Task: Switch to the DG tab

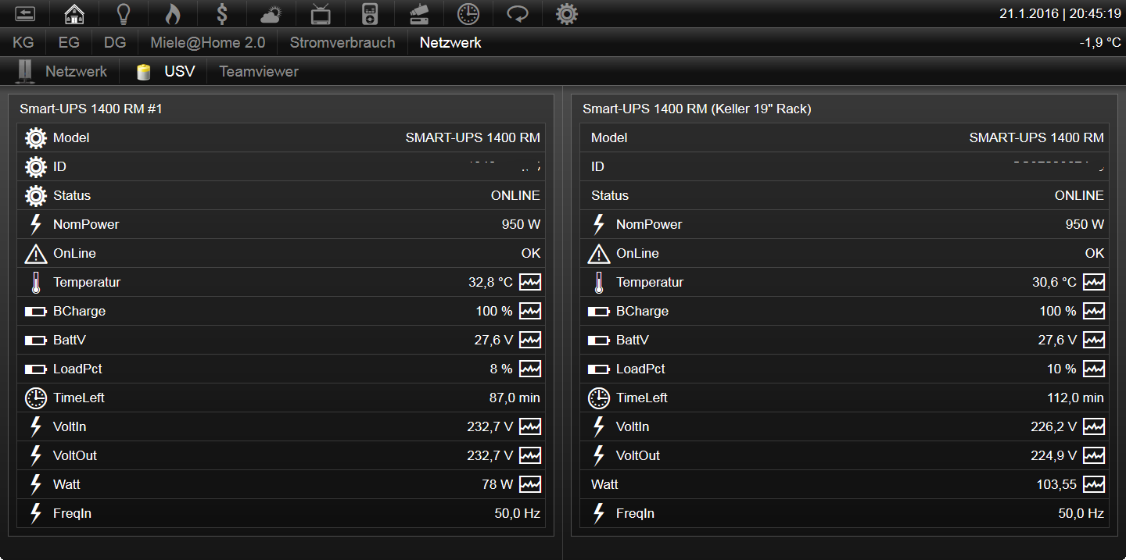Action: pyautogui.click(x=115, y=43)
